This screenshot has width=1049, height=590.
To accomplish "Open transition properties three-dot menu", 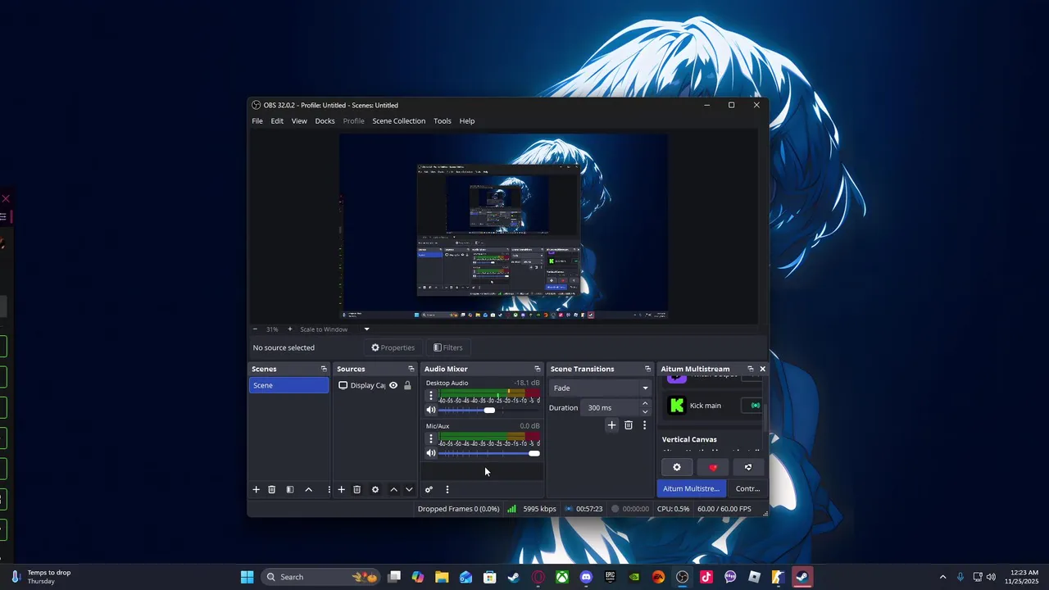I will (x=644, y=425).
